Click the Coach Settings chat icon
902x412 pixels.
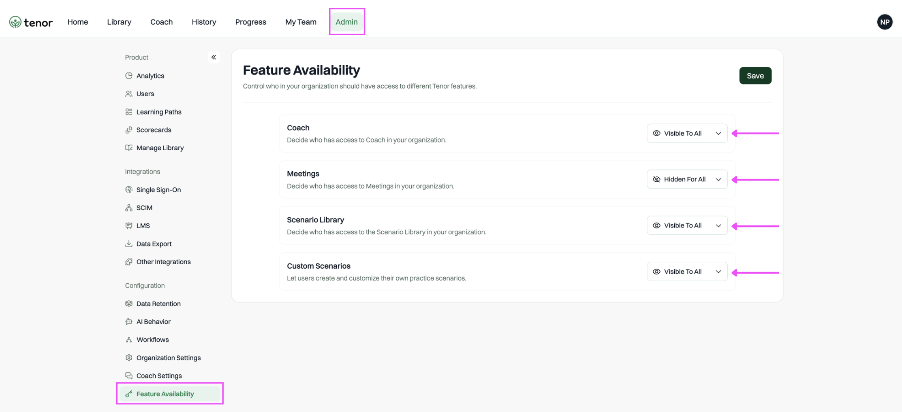(129, 376)
